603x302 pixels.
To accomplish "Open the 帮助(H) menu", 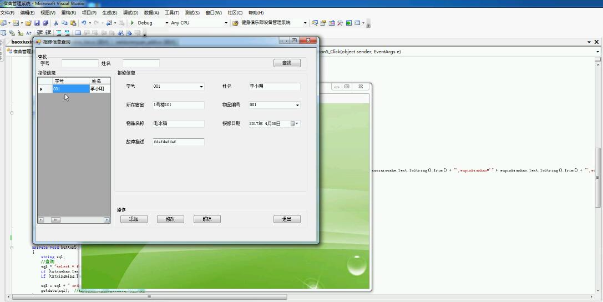I will click(x=256, y=13).
